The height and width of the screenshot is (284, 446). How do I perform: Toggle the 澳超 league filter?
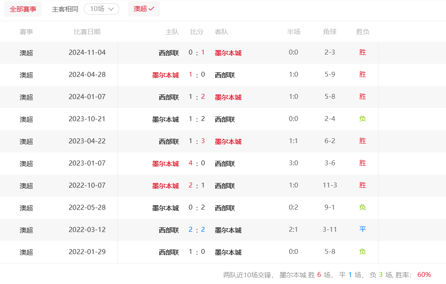[x=144, y=9]
